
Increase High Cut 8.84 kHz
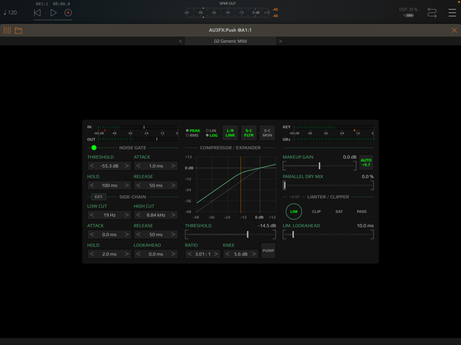[x=173, y=215]
